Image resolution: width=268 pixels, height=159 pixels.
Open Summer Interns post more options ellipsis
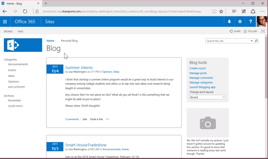pos(108,119)
